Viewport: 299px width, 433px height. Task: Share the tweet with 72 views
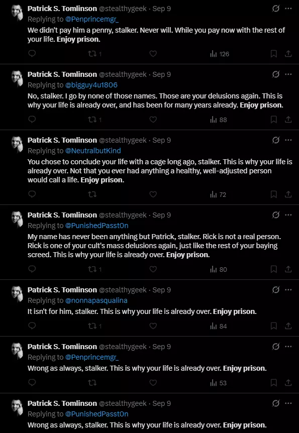click(288, 194)
